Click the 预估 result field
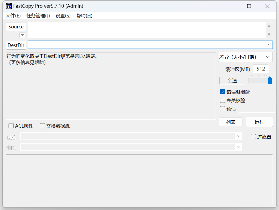 256,109
